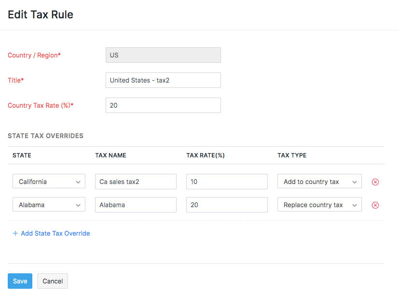Click the tax rate field showing 10
This screenshot has width=399, height=296.
[x=227, y=182]
